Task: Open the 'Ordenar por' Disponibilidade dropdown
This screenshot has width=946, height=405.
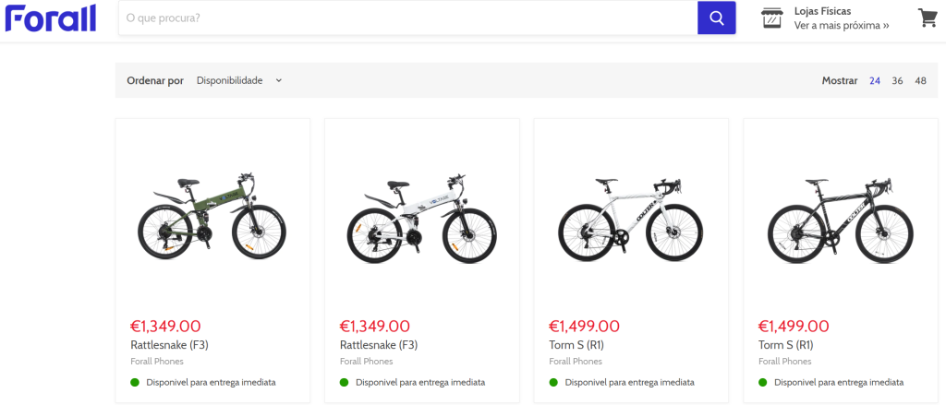Action: (x=238, y=80)
